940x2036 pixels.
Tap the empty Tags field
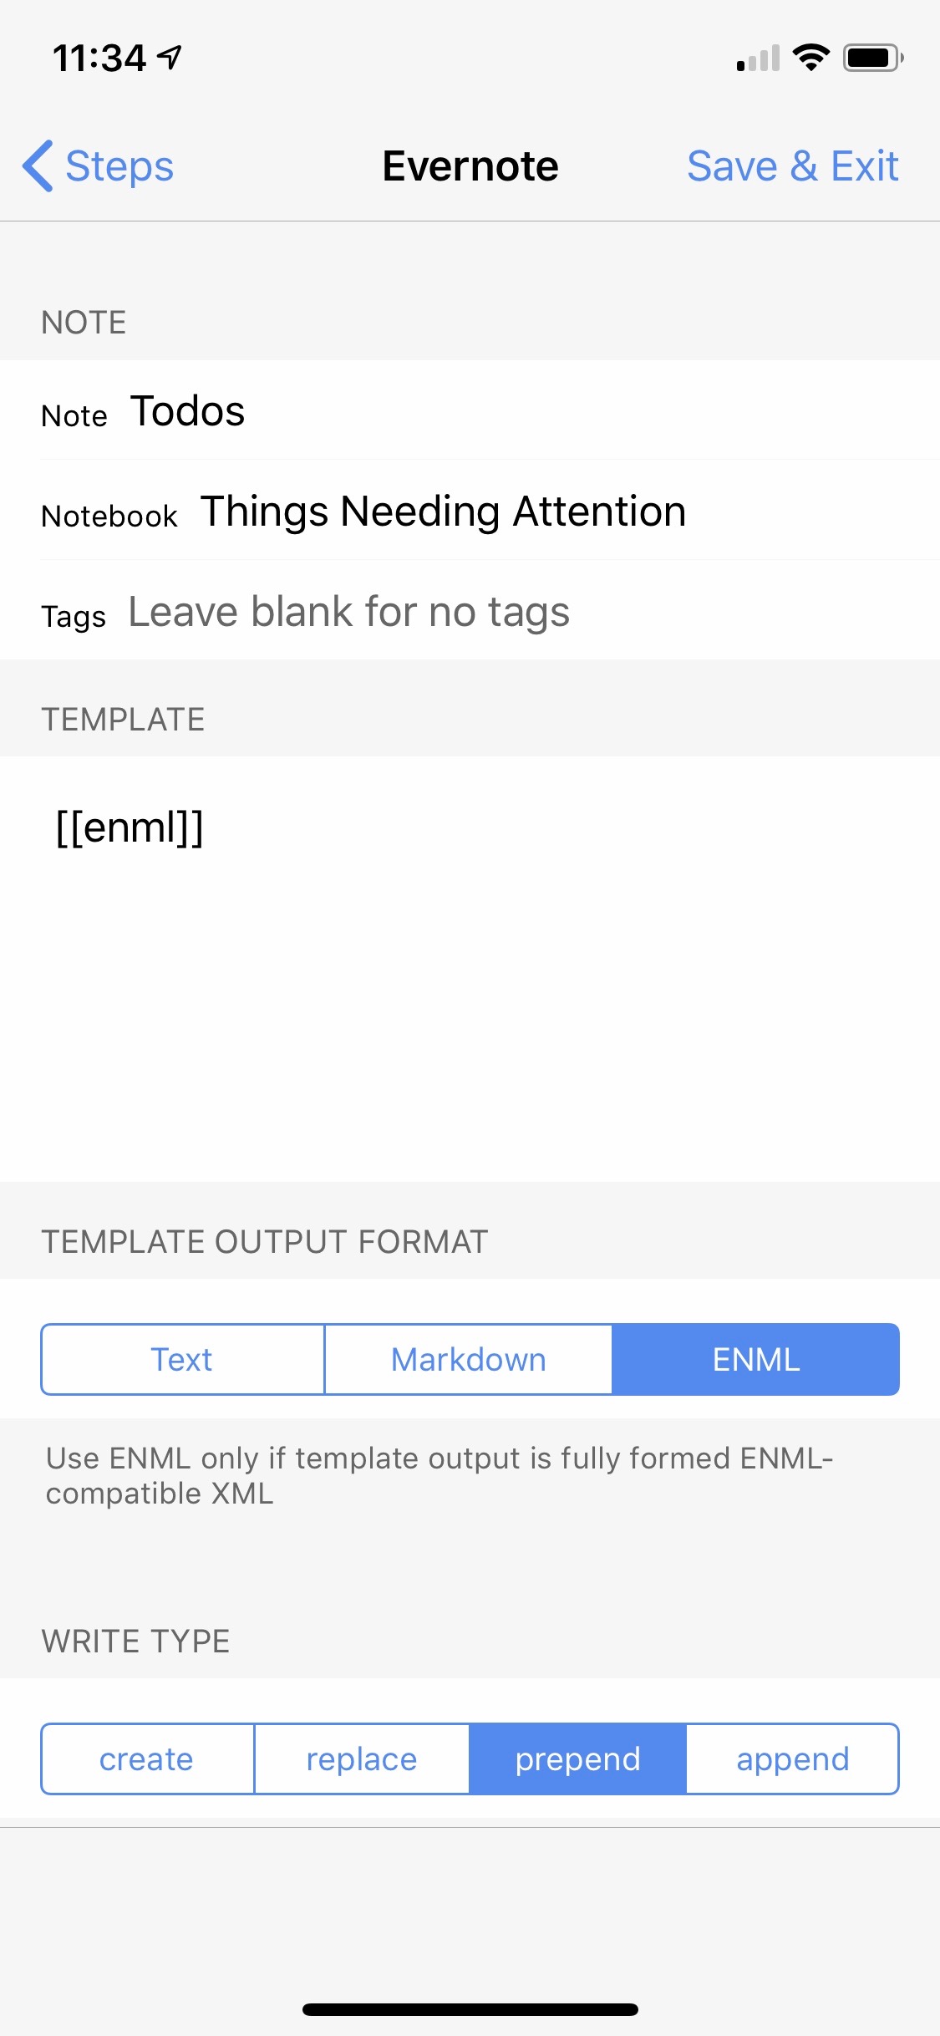coord(470,611)
